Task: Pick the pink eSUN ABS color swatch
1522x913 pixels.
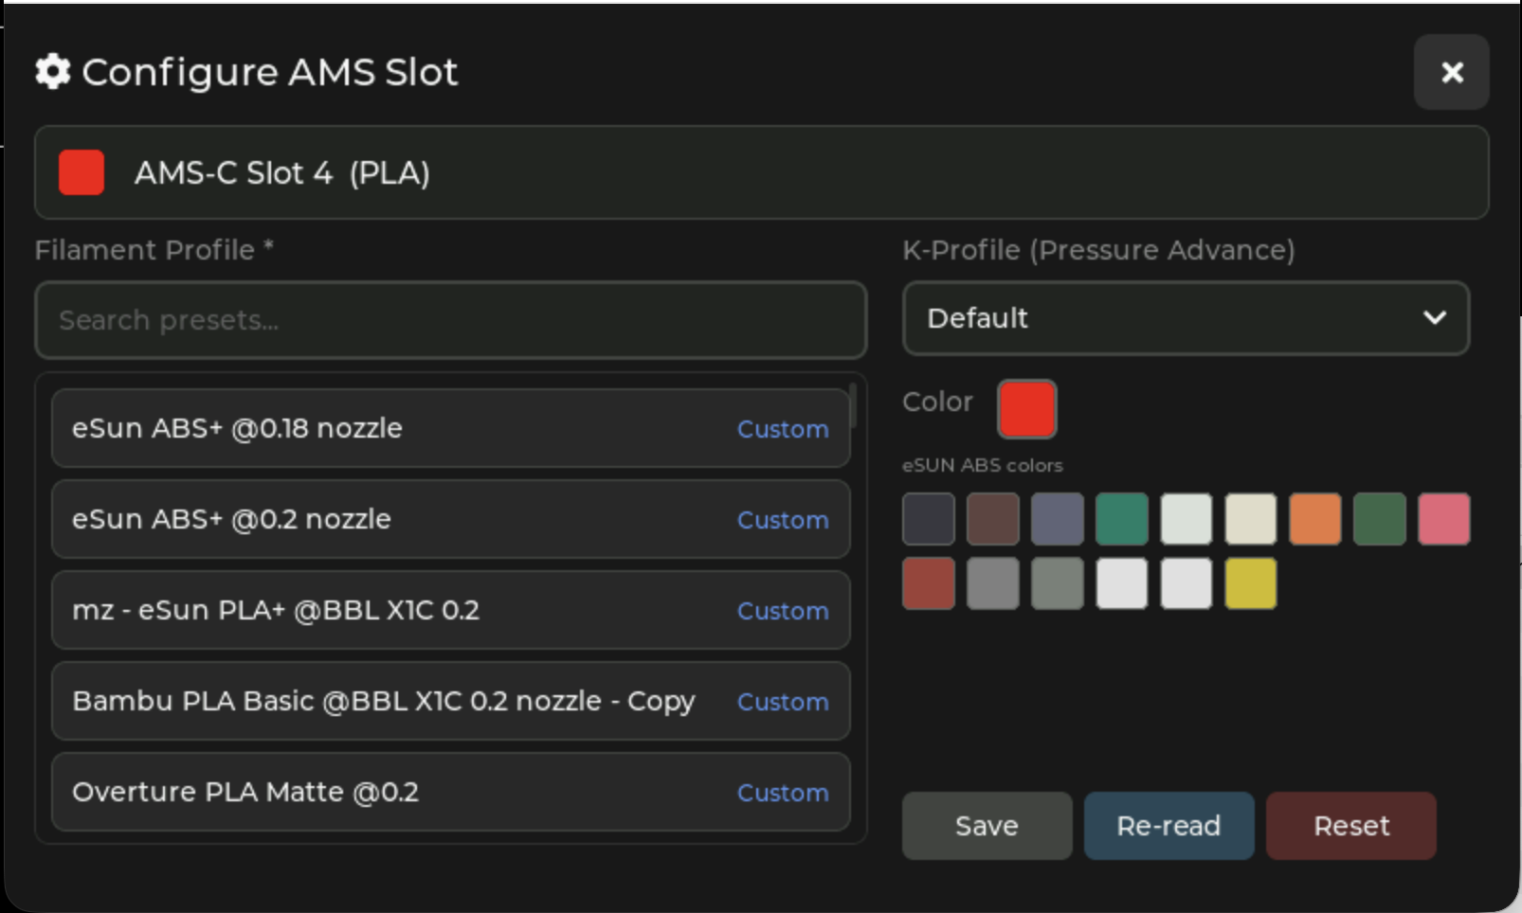Action: (x=1443, y=518)
